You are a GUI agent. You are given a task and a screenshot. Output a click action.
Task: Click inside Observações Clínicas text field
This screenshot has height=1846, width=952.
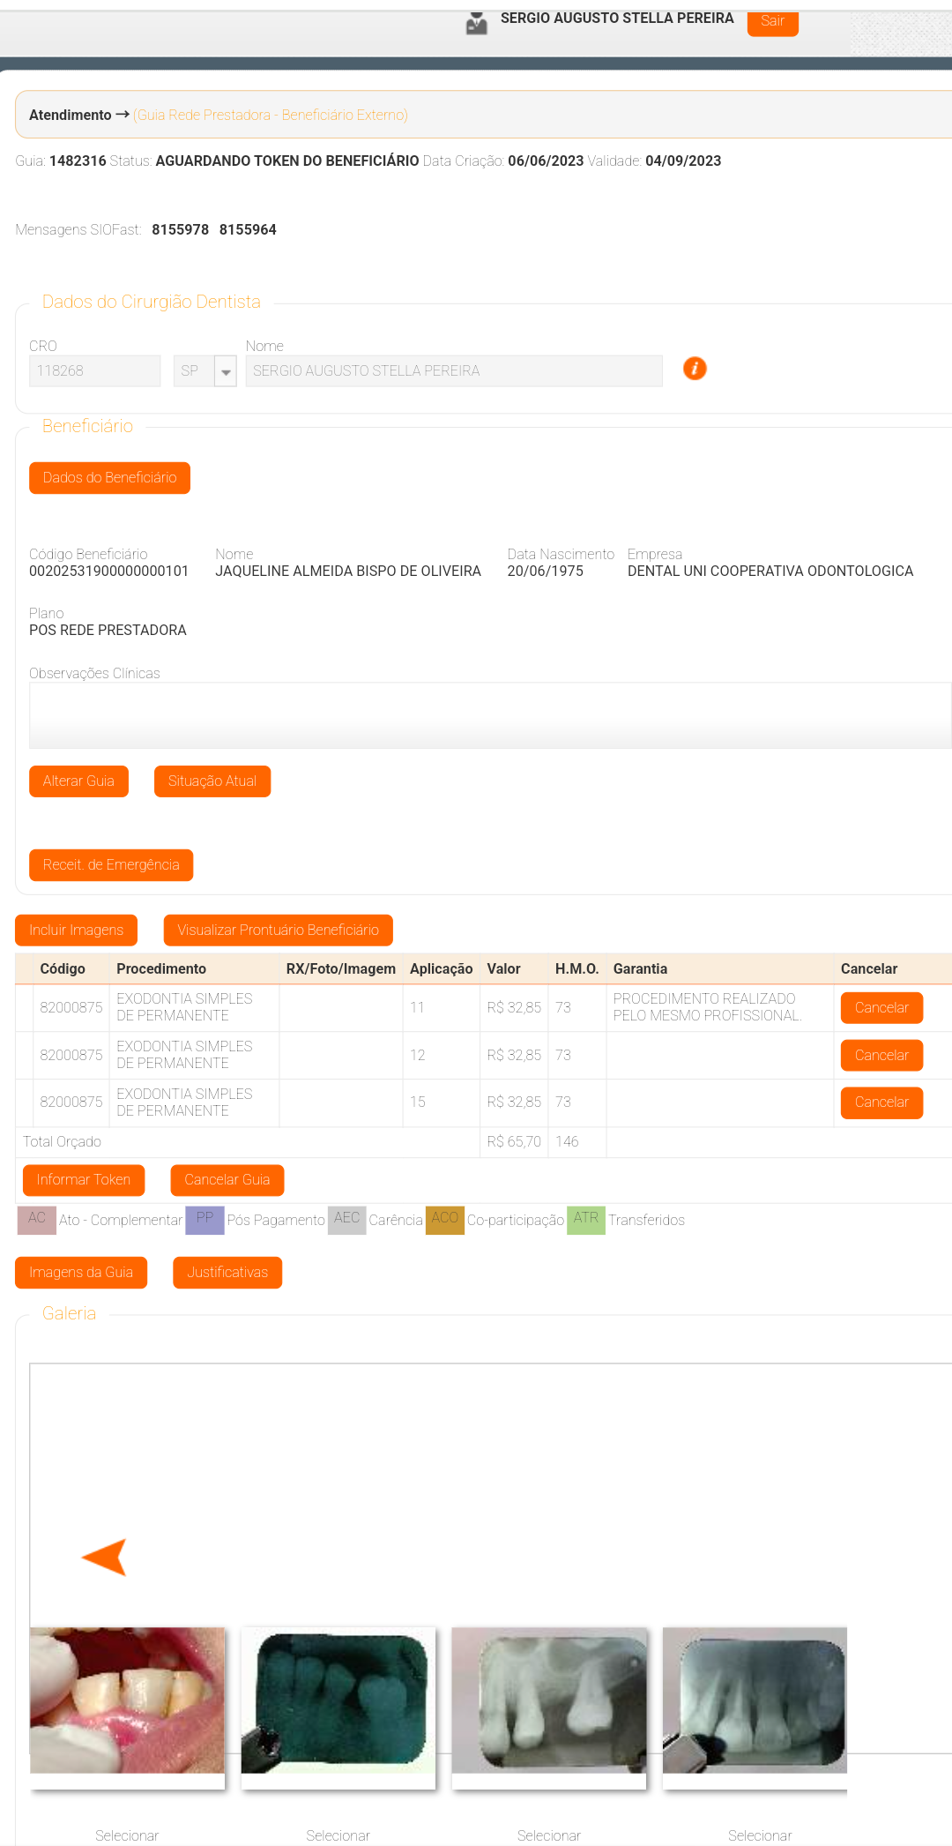coord(489,715)
